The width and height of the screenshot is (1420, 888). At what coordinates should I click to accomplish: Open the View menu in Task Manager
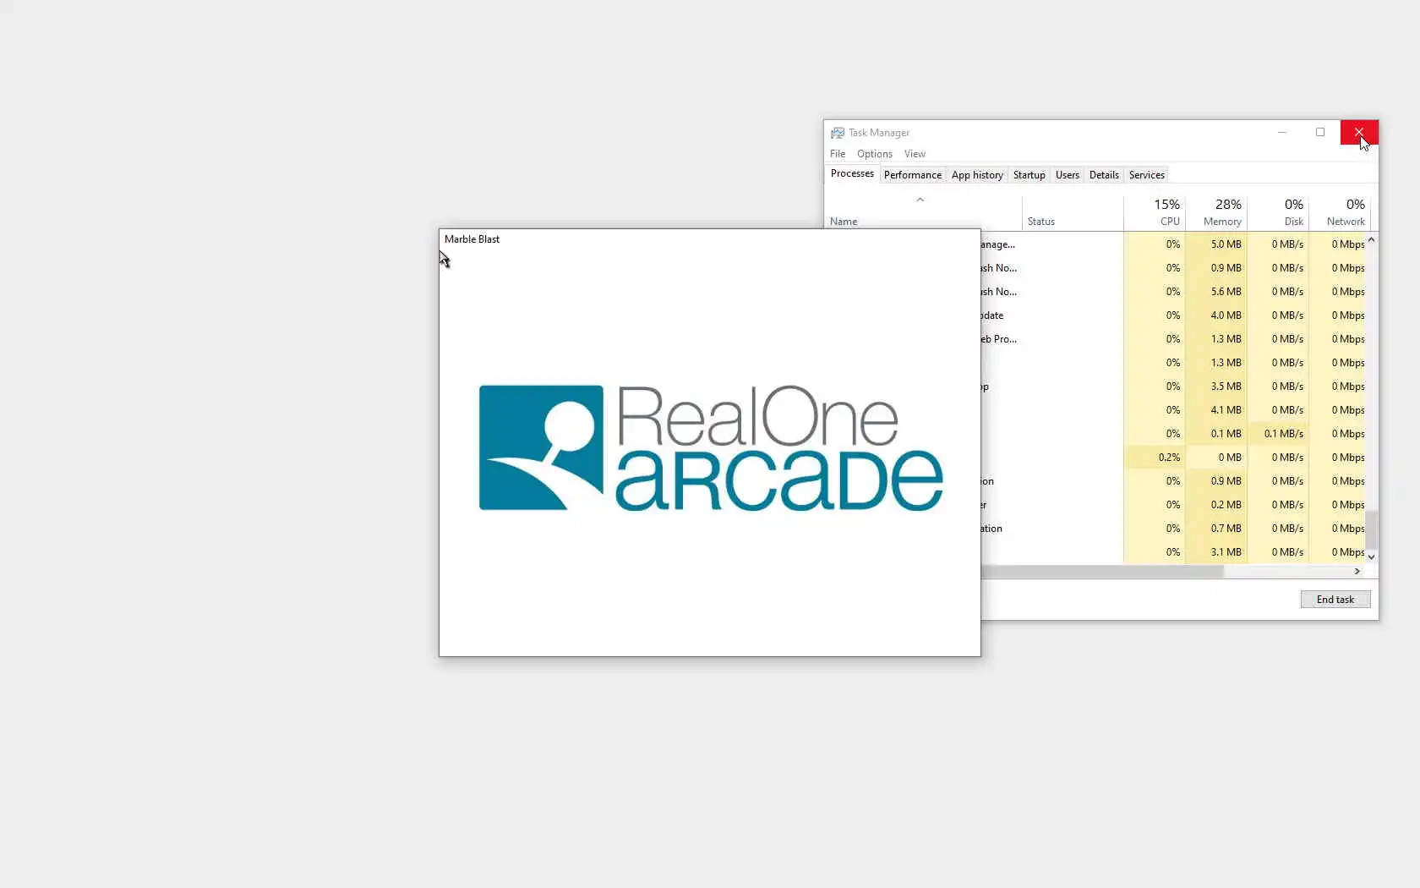click(x=915, y=154)
